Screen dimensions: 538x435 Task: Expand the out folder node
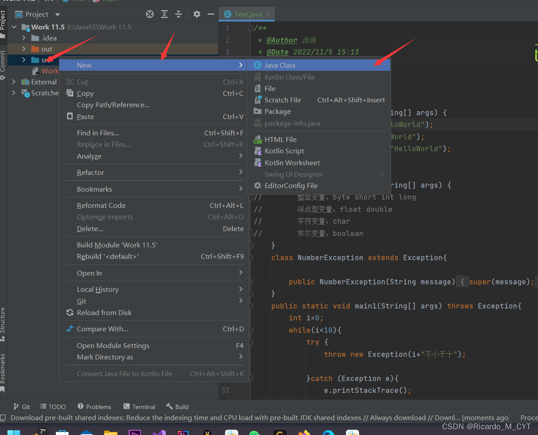(x=24, y=49)
